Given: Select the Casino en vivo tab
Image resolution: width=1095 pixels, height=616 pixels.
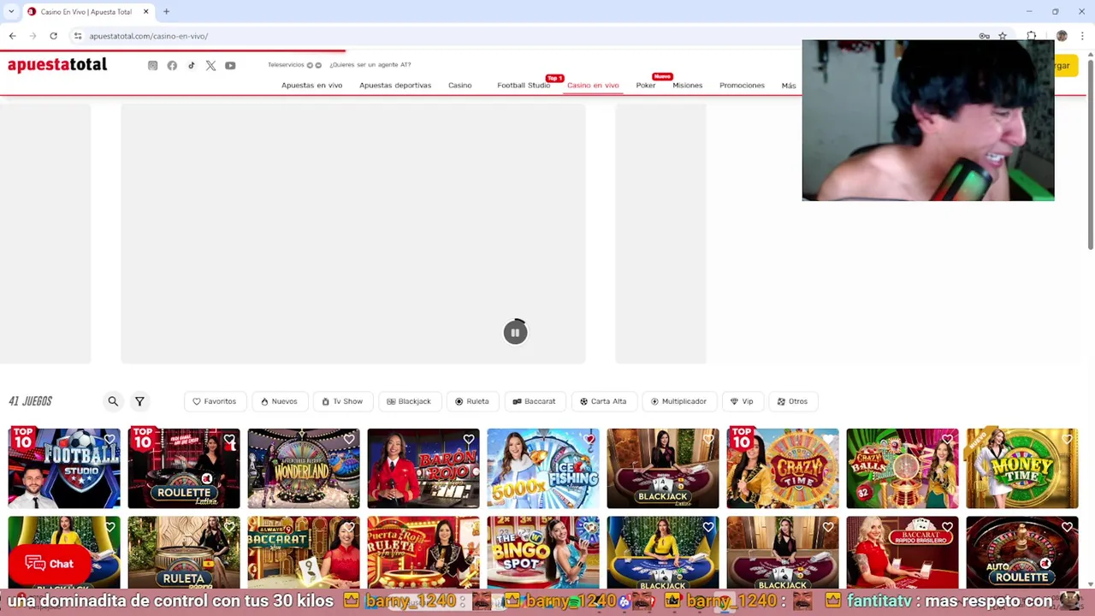Looking at the screenshot, I should (593, 86).
